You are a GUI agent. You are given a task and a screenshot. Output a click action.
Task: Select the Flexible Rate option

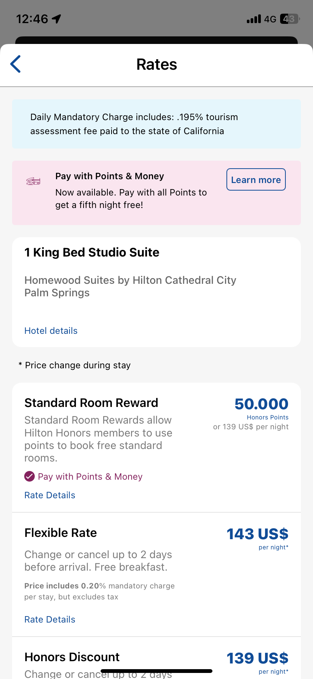[61, 533]
